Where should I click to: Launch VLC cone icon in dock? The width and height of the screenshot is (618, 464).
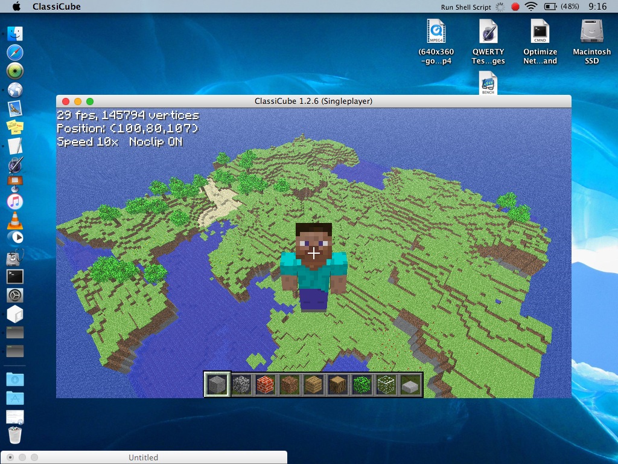point(15,221)
